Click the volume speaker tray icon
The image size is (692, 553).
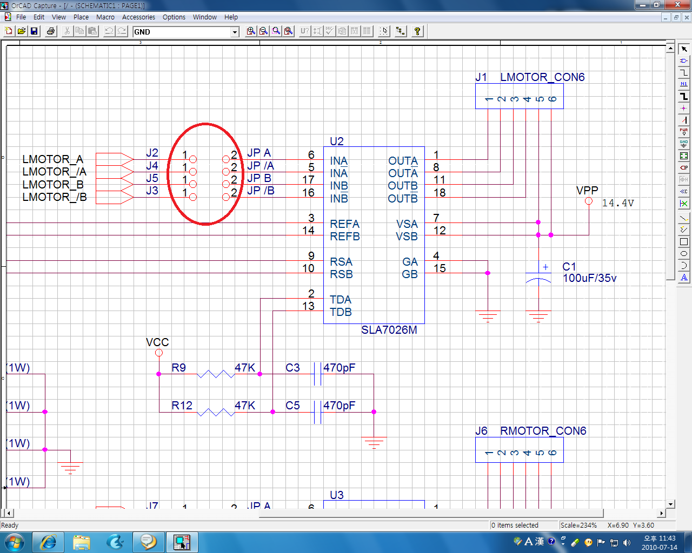click(x=627, y=542)
